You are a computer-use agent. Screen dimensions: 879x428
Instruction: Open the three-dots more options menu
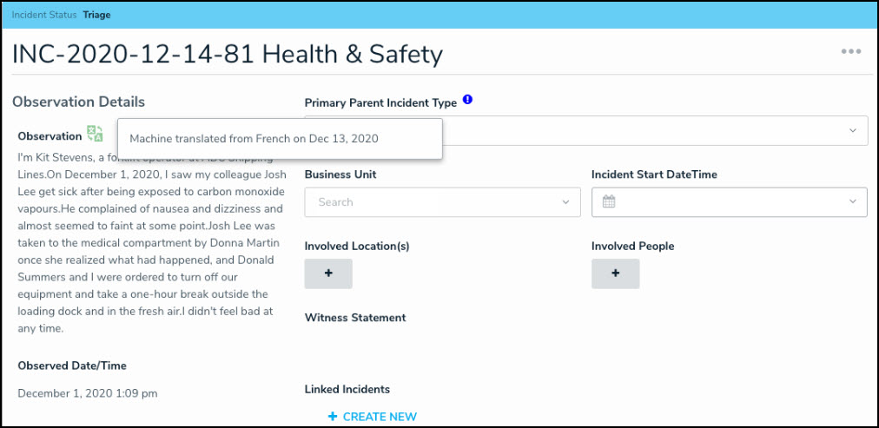pyautogui.click(x=851, y=52)
